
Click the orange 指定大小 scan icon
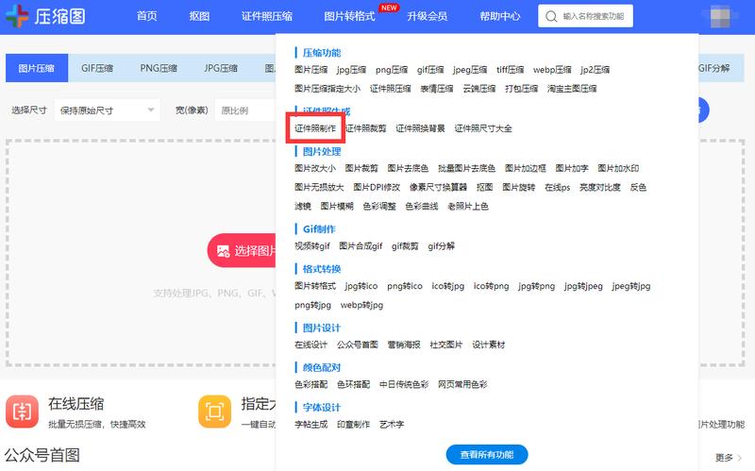pos(215,412)
